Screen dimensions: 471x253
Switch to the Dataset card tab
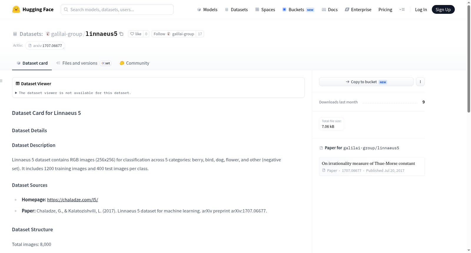coord(32,63)
